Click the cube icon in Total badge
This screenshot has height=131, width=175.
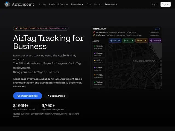[x=111, y=41]
